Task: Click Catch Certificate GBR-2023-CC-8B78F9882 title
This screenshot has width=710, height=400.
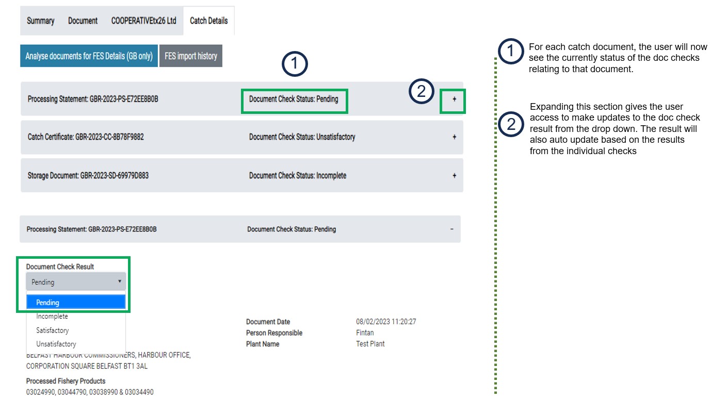Action: click(x=86, y=137)
